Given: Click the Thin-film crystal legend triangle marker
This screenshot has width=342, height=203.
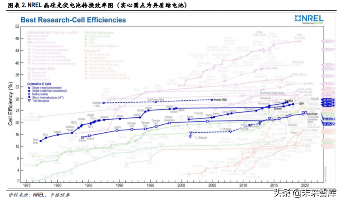Looking at the screenshot, I should 29,101.
